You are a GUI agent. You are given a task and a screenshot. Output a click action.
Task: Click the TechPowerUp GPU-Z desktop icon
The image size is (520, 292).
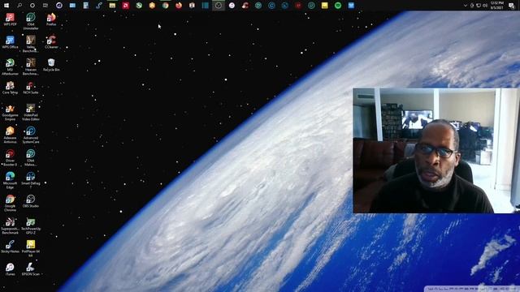point(31,225)
